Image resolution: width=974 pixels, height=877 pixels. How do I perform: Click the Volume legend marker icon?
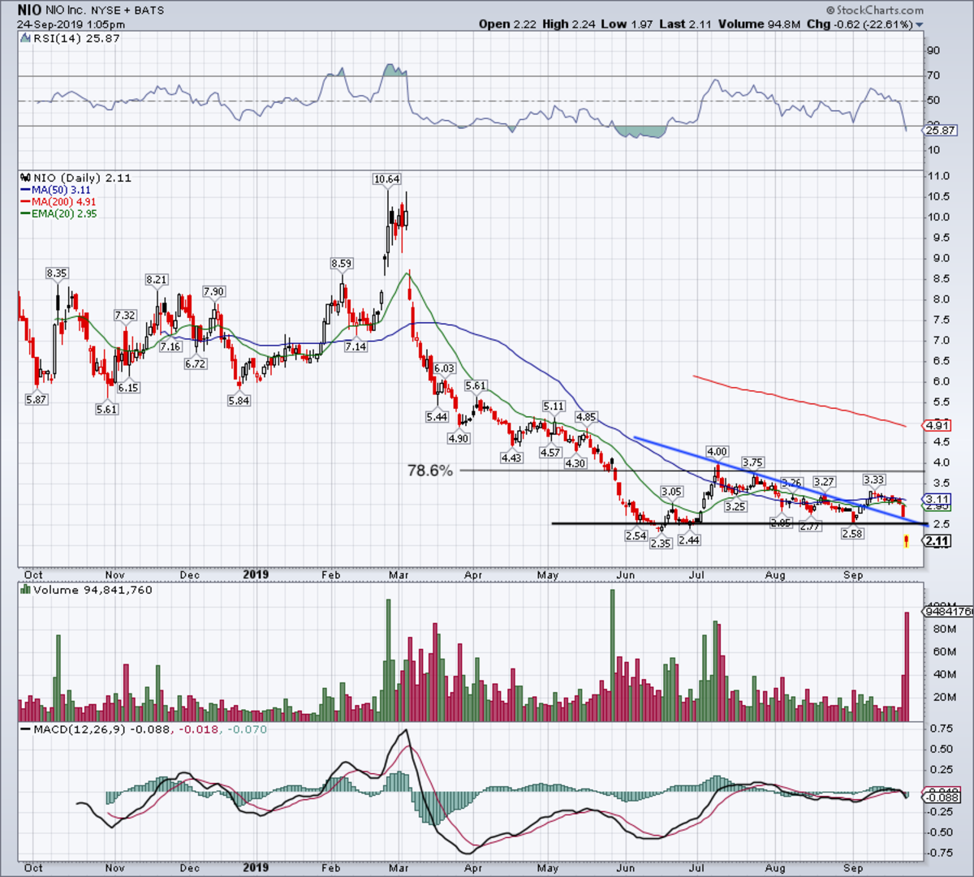(24, 590)
